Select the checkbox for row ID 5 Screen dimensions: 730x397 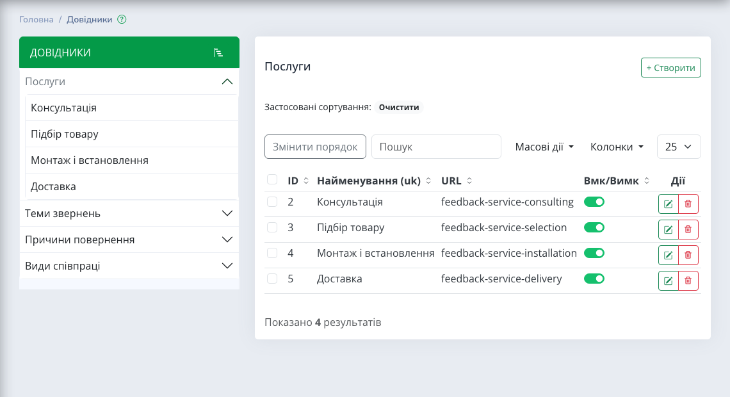(x=272, y=279)
